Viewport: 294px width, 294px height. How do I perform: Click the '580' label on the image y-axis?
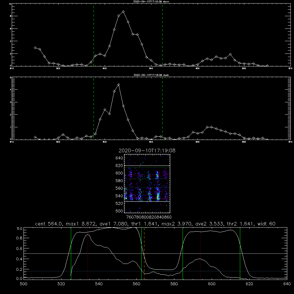pos(119,181)
